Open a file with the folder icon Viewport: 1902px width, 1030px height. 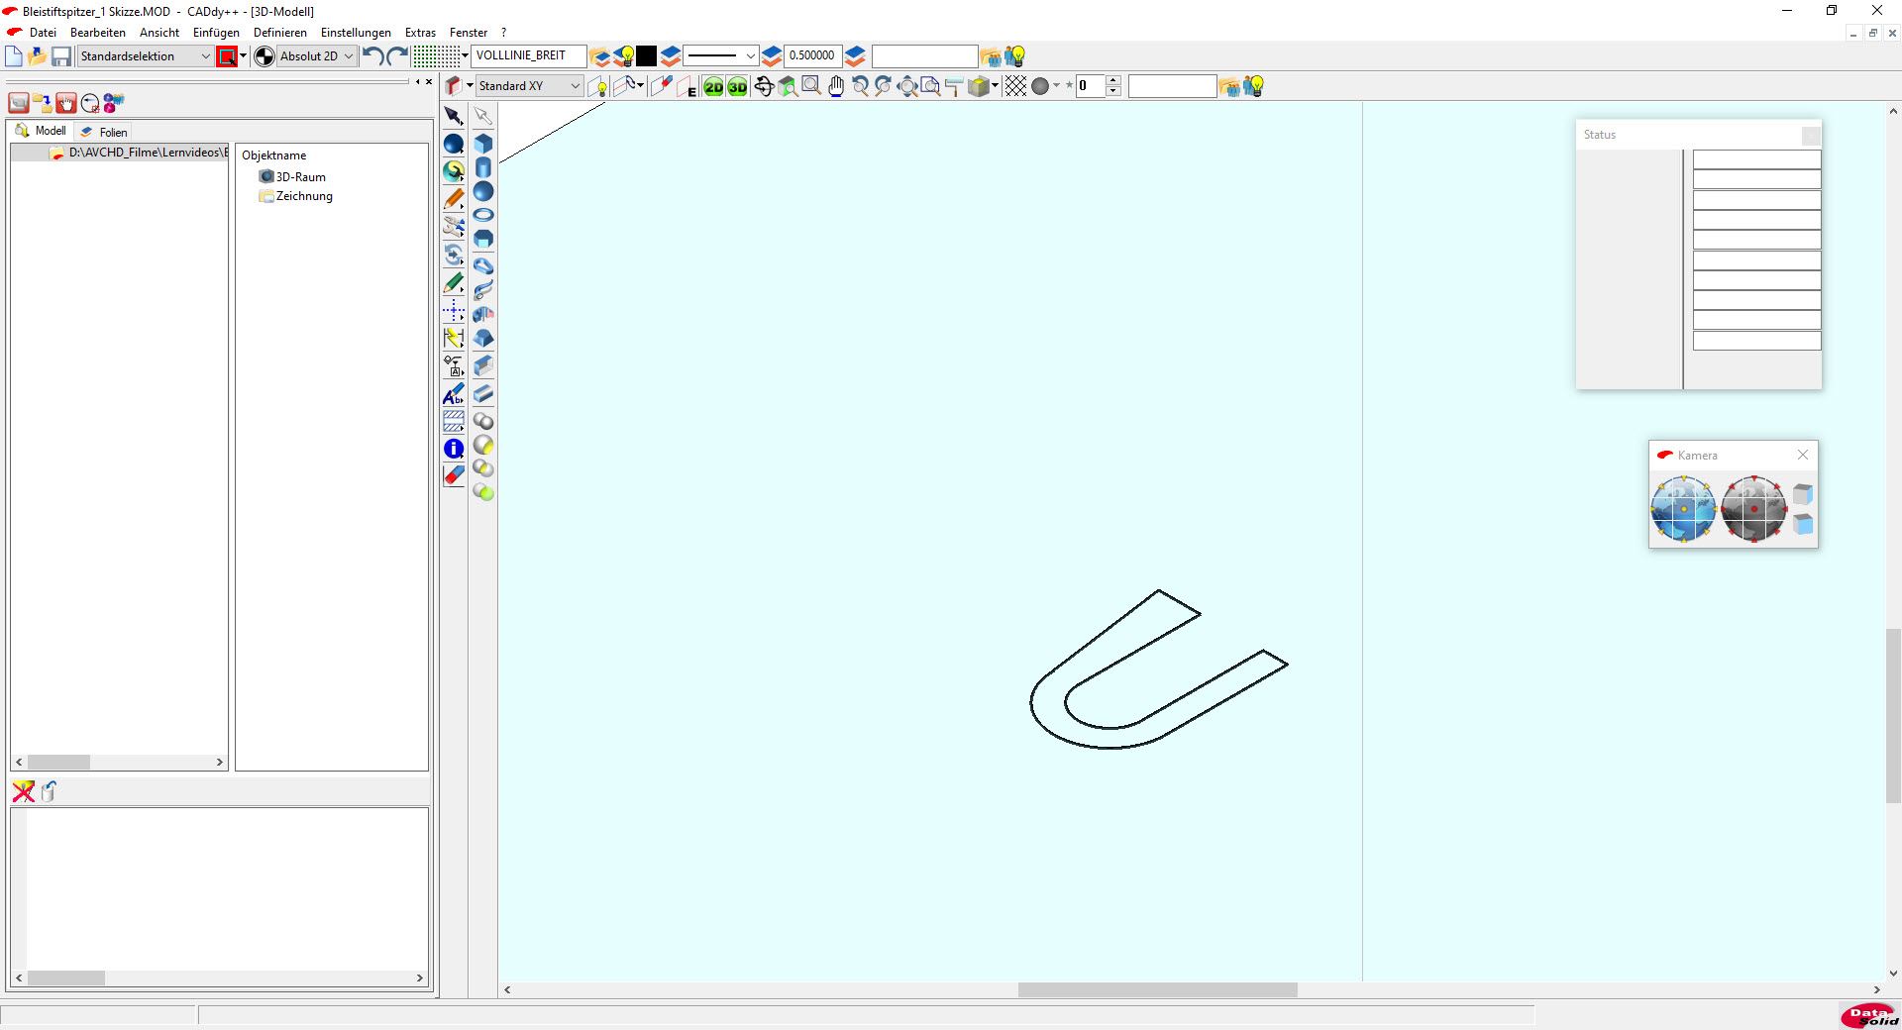pyautogui.click(x=38, y=56)
